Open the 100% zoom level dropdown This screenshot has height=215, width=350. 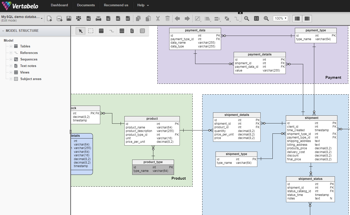click(x=281, y=18)
